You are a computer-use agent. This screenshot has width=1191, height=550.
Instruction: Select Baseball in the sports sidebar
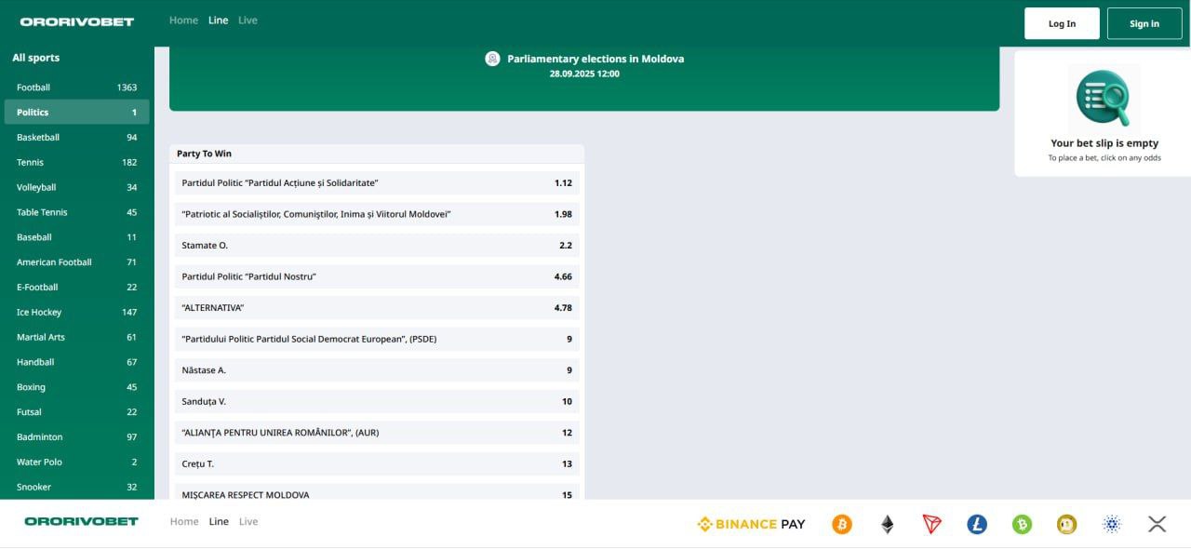(x=76, y=237)
